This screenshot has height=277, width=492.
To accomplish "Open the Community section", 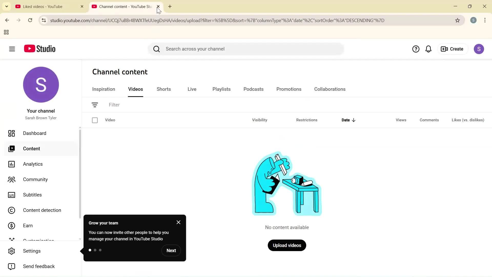I will pyautogui.click(x=35, y=179).
